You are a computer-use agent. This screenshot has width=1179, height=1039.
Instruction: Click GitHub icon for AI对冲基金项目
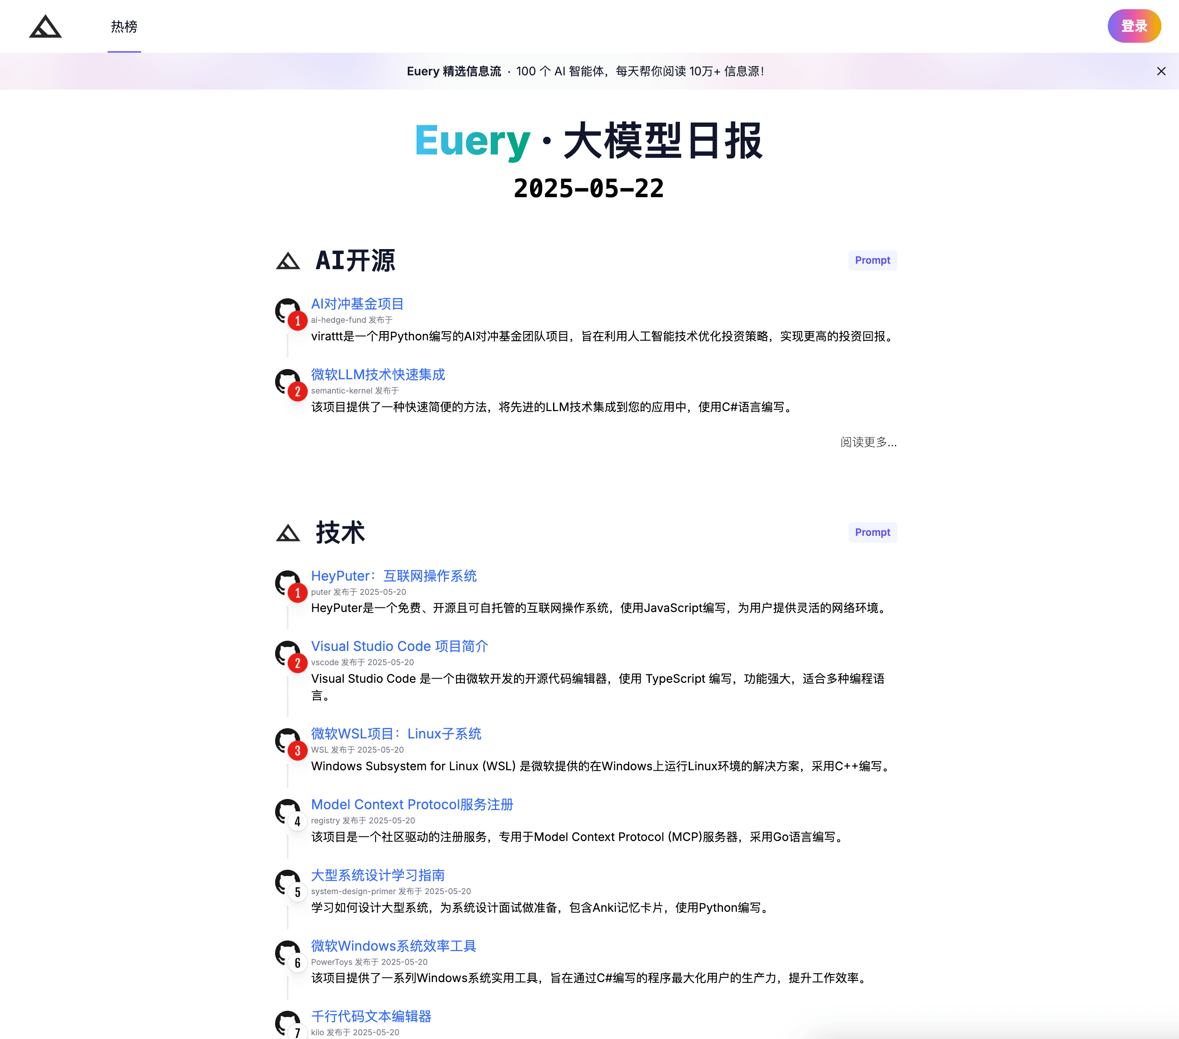coord(287,310)
